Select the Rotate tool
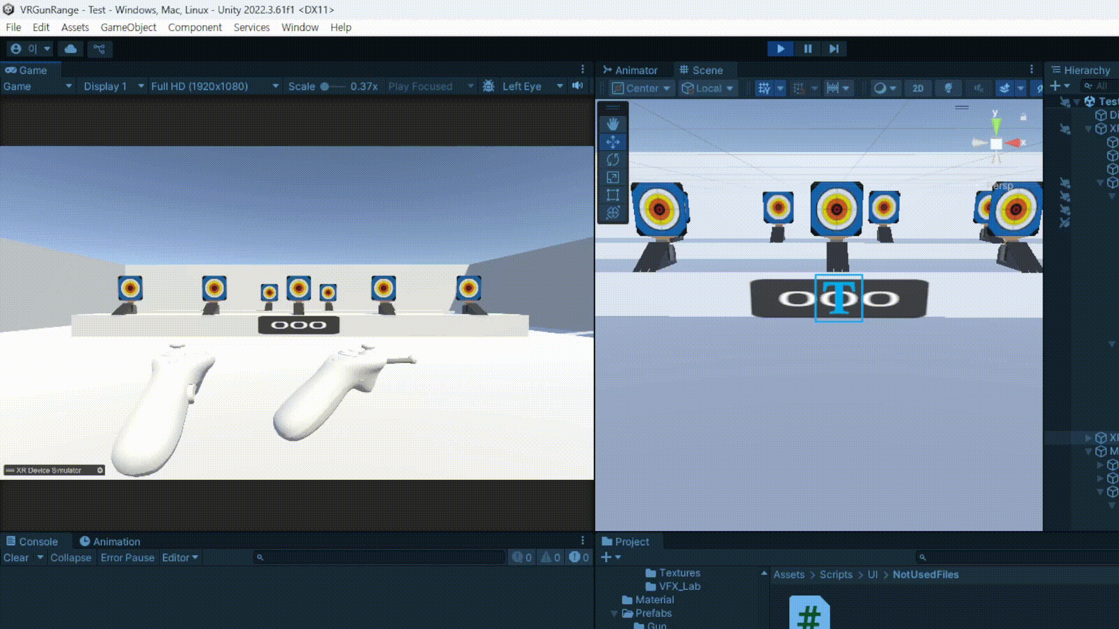Screen dimensions: 1119x629 (x=613, y=160)
